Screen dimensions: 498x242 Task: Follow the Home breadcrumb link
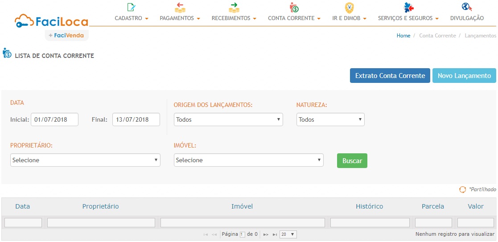(x=403, y=36)
